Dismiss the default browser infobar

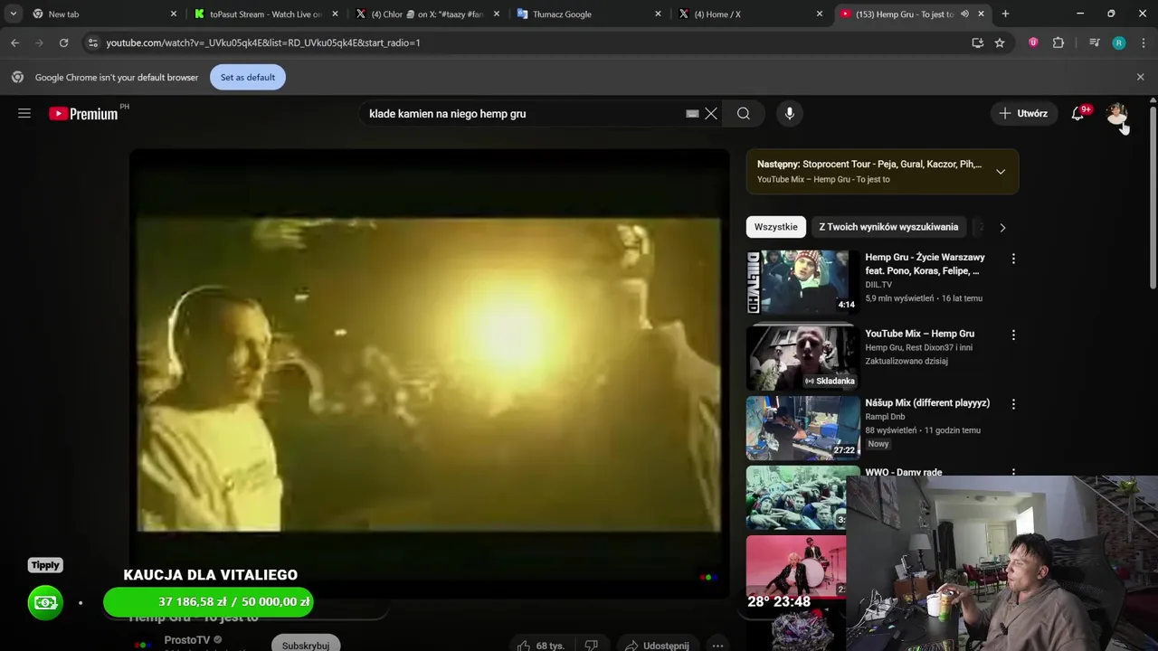pos(1140,77)
